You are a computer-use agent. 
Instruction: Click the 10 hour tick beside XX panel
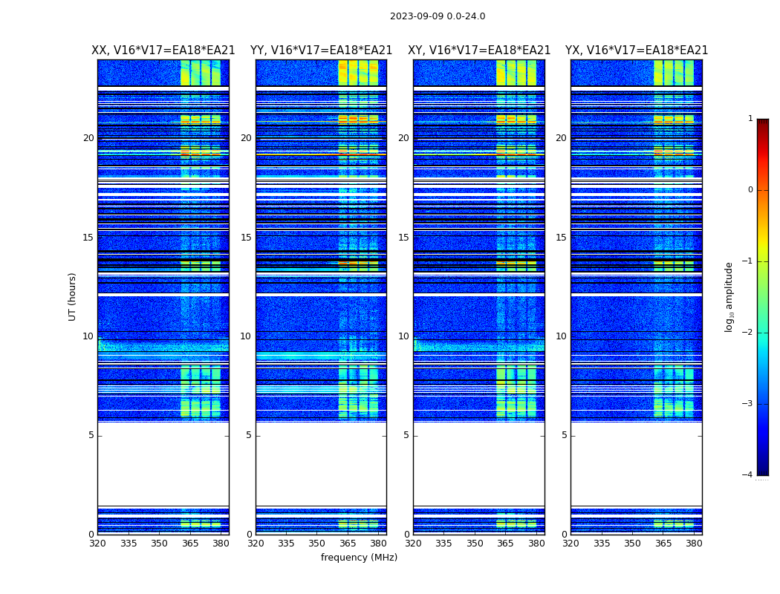88,336
